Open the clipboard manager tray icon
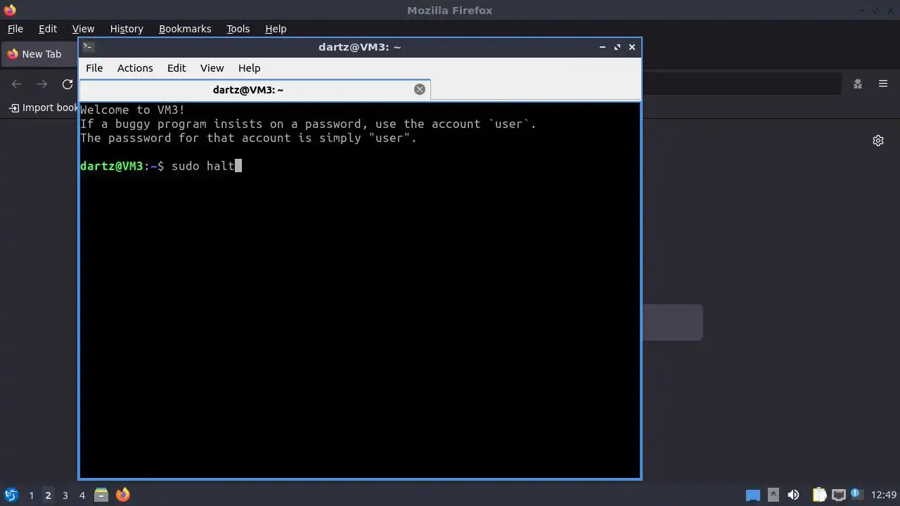The height and width of the screenshot is (506, 900). (819, 495)
